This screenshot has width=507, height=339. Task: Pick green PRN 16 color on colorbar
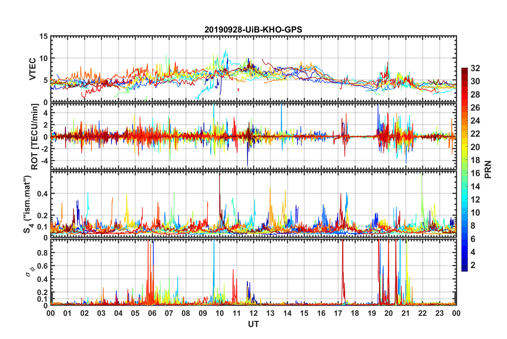coord(465,173)
